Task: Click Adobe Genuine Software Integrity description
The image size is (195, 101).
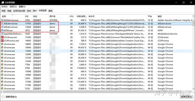Action: 175,20
